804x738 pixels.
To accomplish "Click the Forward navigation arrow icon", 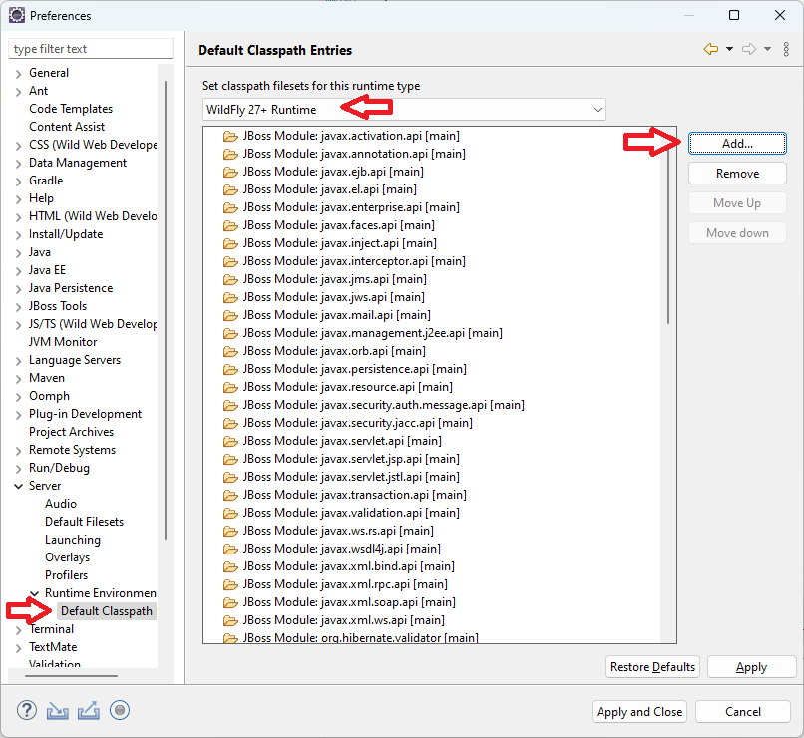I will [x=749, y=49].
